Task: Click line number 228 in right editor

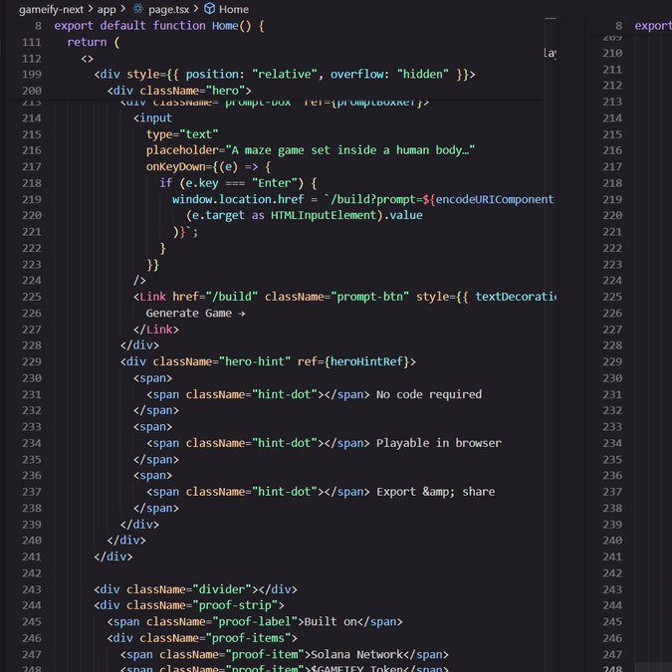Action: point(612,345)
